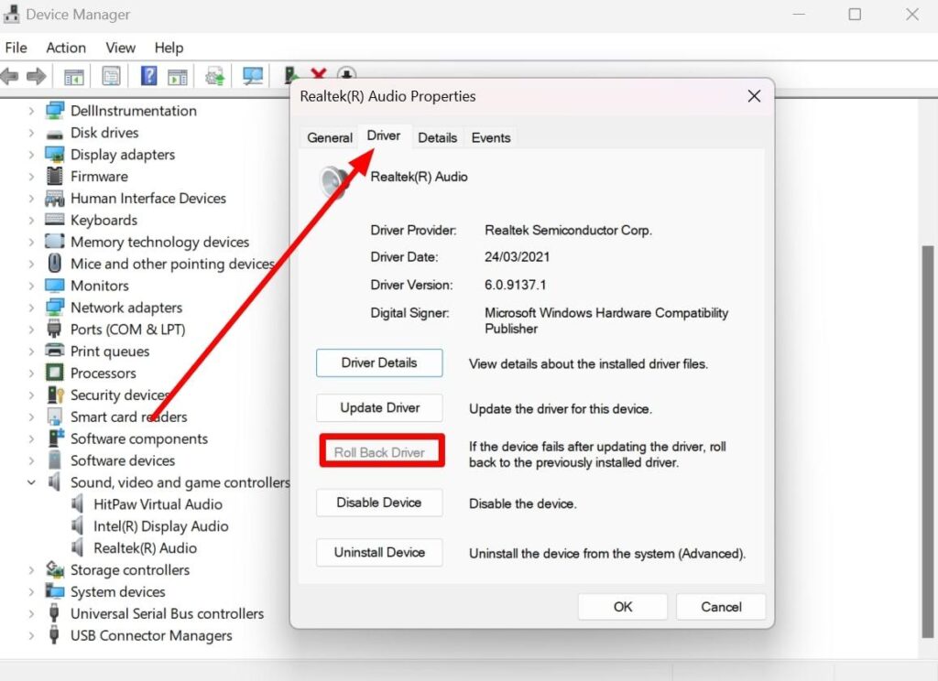938x681 pixels.
Task: Select the Display adapters icon
Action: [x=54, y=155]
